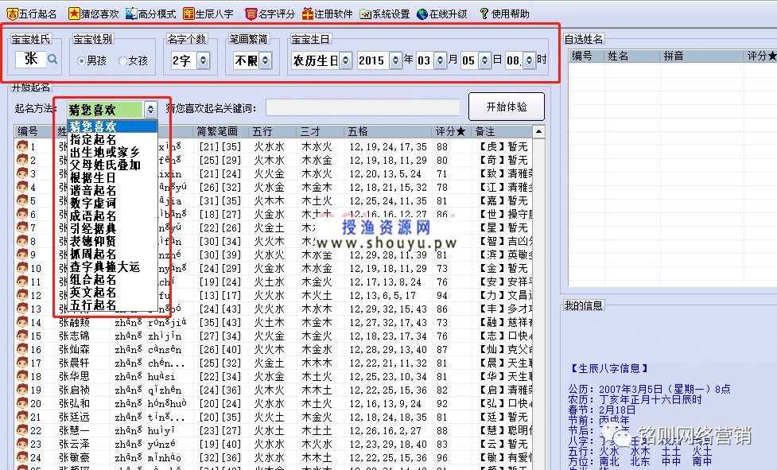Choose 抓周起名 in the method list
Viewport: 777px width, 470px height.
(112, 254)
